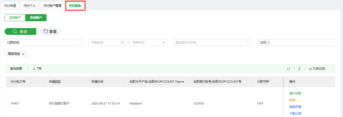Click the row density icon in results toolbar
The image size is (343, 117).
[x=299, y=69]
